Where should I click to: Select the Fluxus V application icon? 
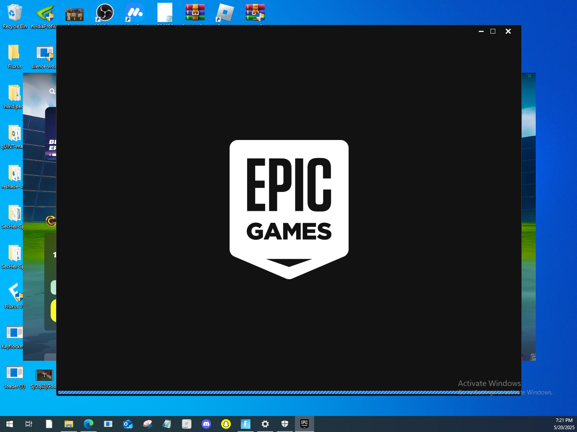[x=14, y=296]
